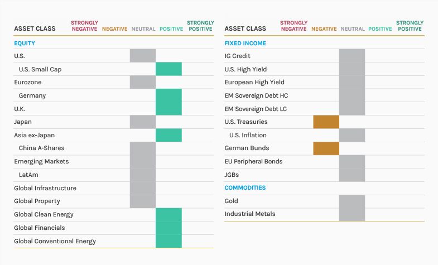Click the Global Conventional Energy label
438x265 pixels.
pyautogui.click(x=55, y=242)
